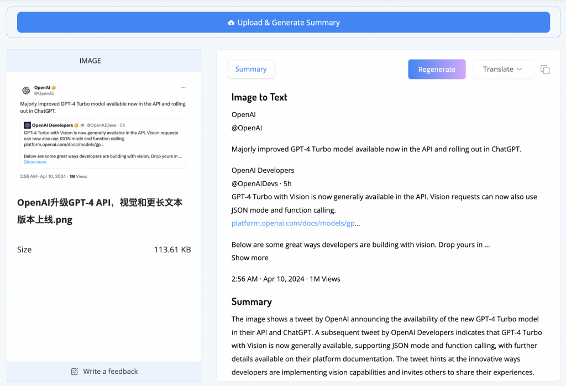Click the OpenAI Developers avatar in image
566x386 pixels.
(x=27, y=125)
